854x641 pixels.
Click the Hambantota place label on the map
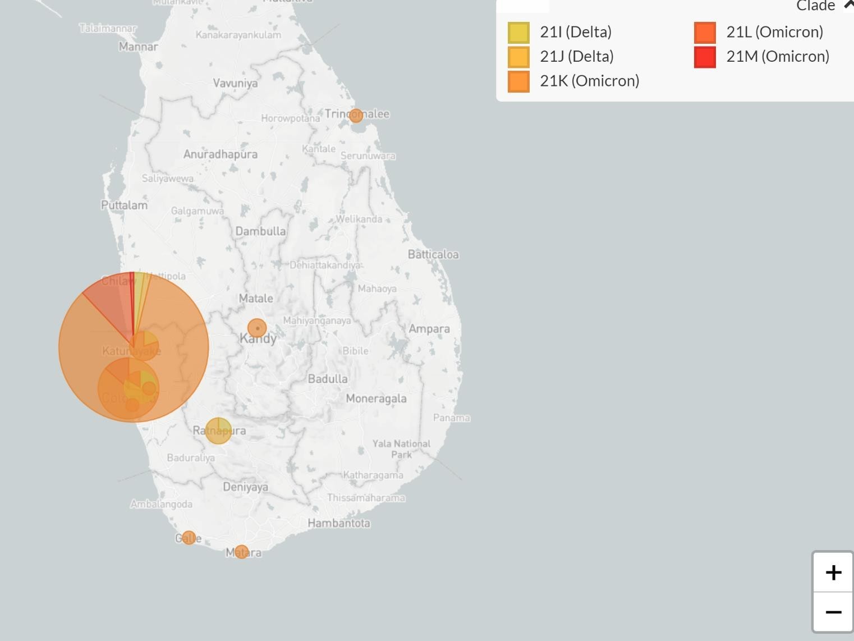click(338, 523)
